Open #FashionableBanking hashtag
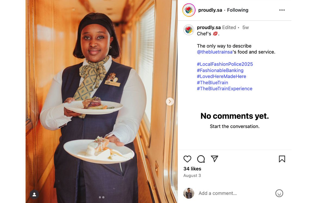This screenshot has width=317, height=203. 220,70
